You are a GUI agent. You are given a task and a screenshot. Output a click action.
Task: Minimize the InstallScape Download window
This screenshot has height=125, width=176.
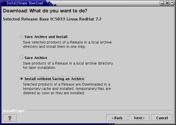point(162,3)
